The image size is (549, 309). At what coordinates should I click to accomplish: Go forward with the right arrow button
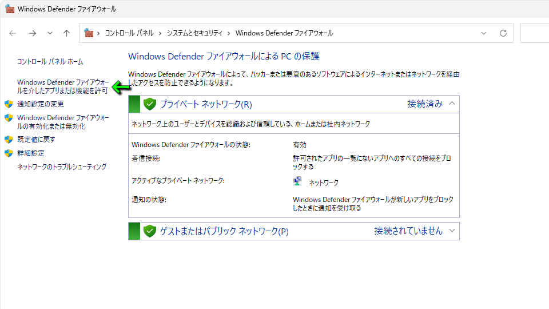[x=33, y=33]
